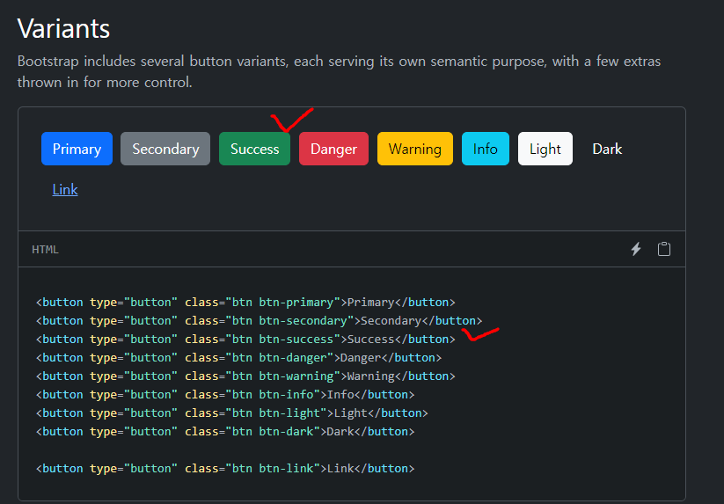This screenshot has width=724, height=504.
Task: Click the green Success button
Action: click(x=254, y=149)
